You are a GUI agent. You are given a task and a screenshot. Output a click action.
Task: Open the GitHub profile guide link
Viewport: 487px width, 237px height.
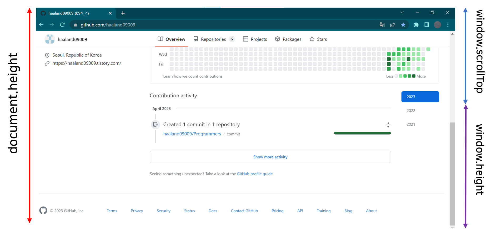point(255,174)
